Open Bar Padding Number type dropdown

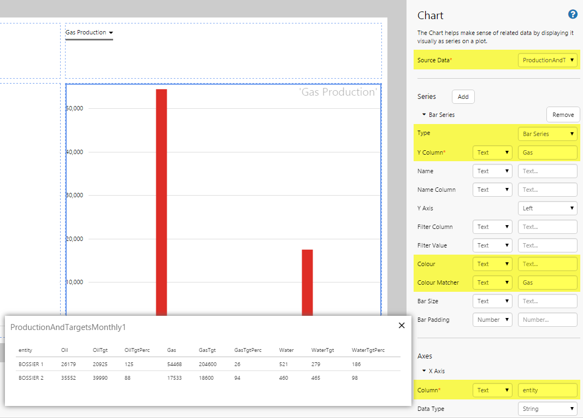(492, 320)
